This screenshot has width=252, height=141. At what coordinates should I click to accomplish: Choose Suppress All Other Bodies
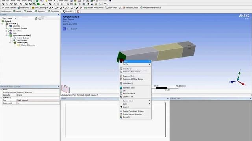[135, 79]
